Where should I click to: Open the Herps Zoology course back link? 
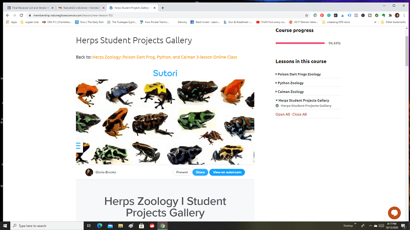pos(165,57)
